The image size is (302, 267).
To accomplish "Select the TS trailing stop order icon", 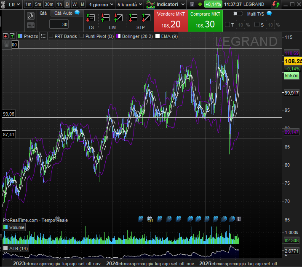I will (x=91, y=18).
